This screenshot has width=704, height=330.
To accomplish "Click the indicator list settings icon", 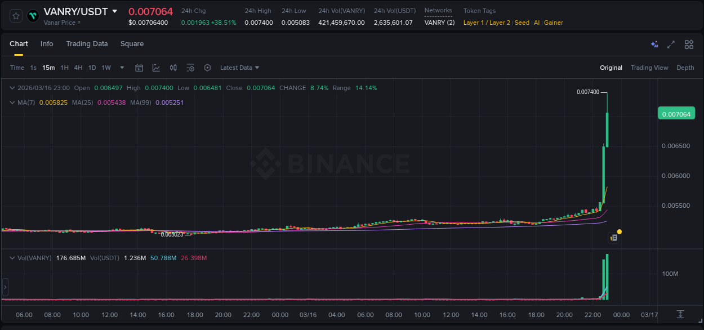I will pyautogui.click(x=190, y=68).
